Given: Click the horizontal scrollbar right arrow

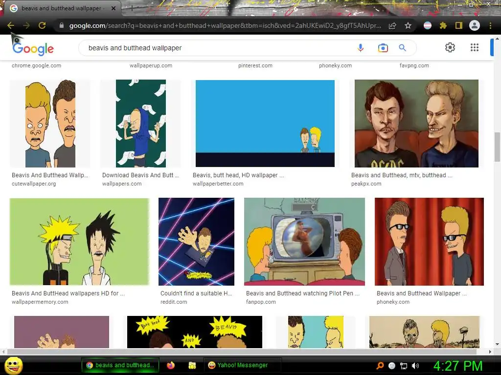Looking at the screenshot, I should (490, 352).
